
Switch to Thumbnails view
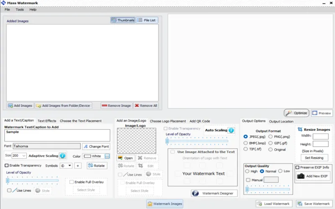click(x=123, y=20)
